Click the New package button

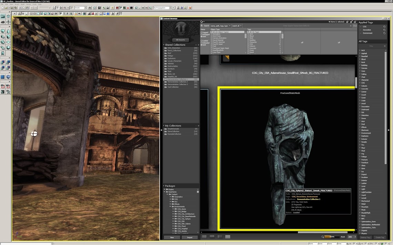pyautogui.click(x=172, y=237)
